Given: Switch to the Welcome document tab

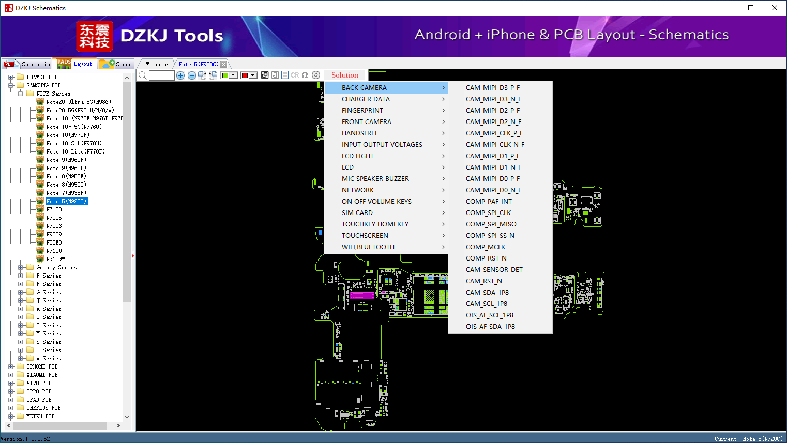Looking at the screenshot, I should point(157,64).
